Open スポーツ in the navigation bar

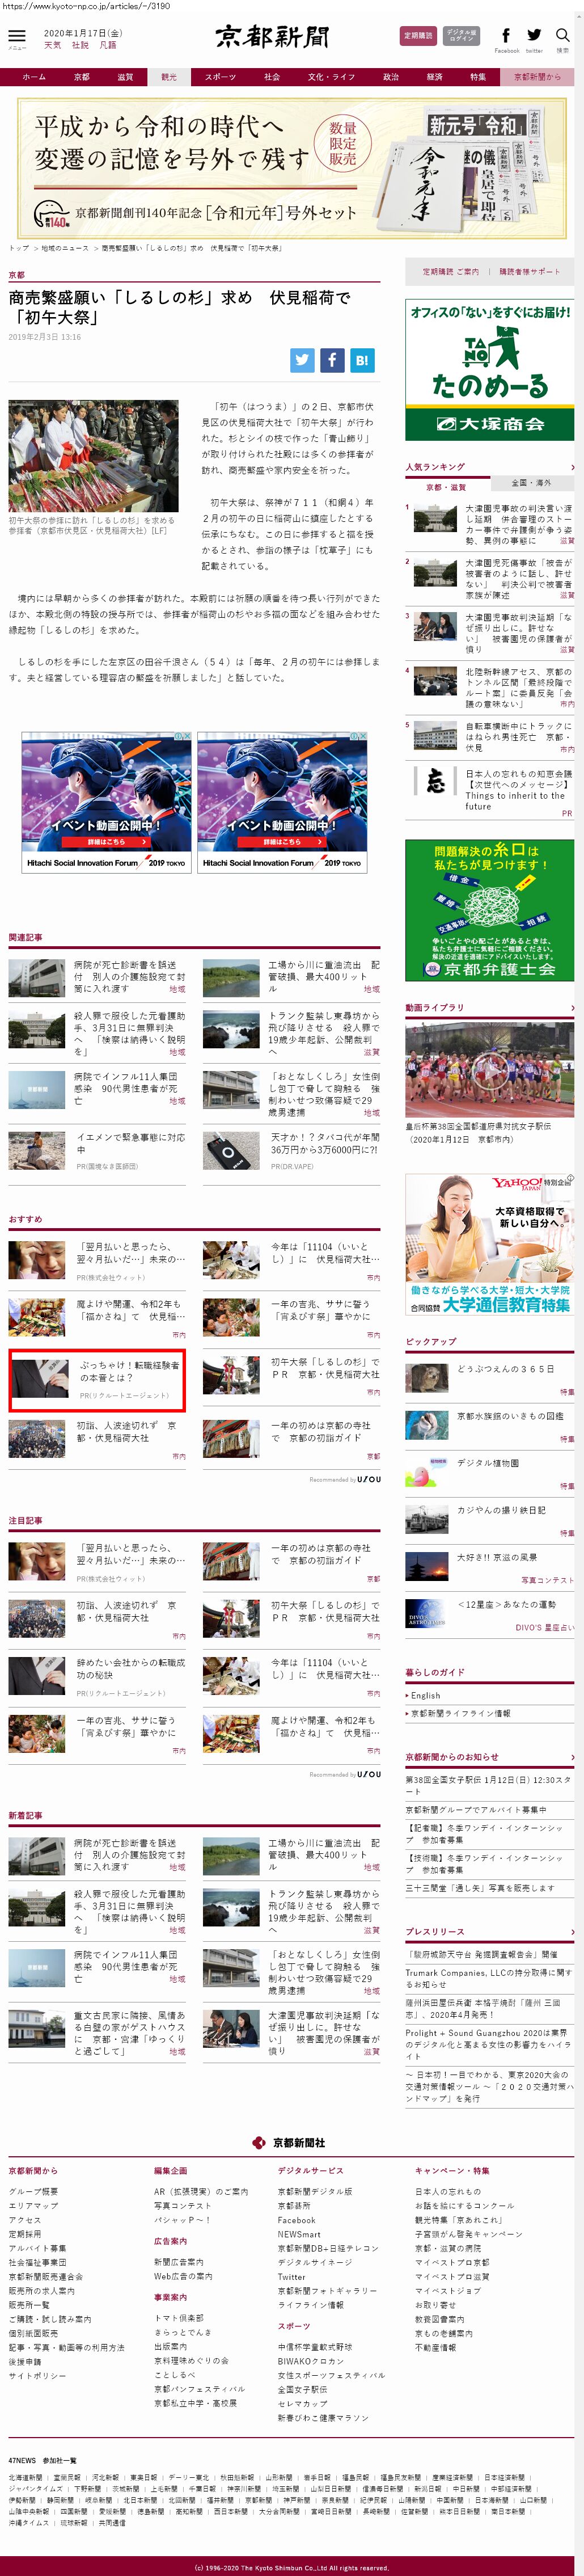[220, 77]
